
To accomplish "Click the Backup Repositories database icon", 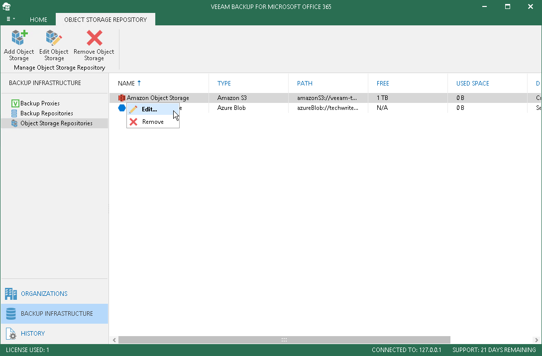I will point(14,113).
